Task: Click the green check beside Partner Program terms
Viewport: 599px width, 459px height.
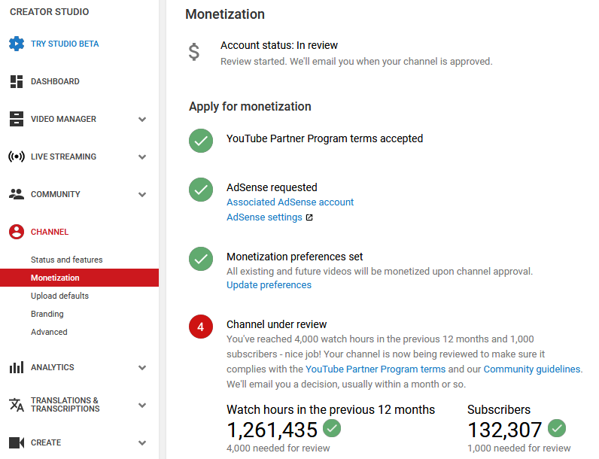Action: (201, 141)
